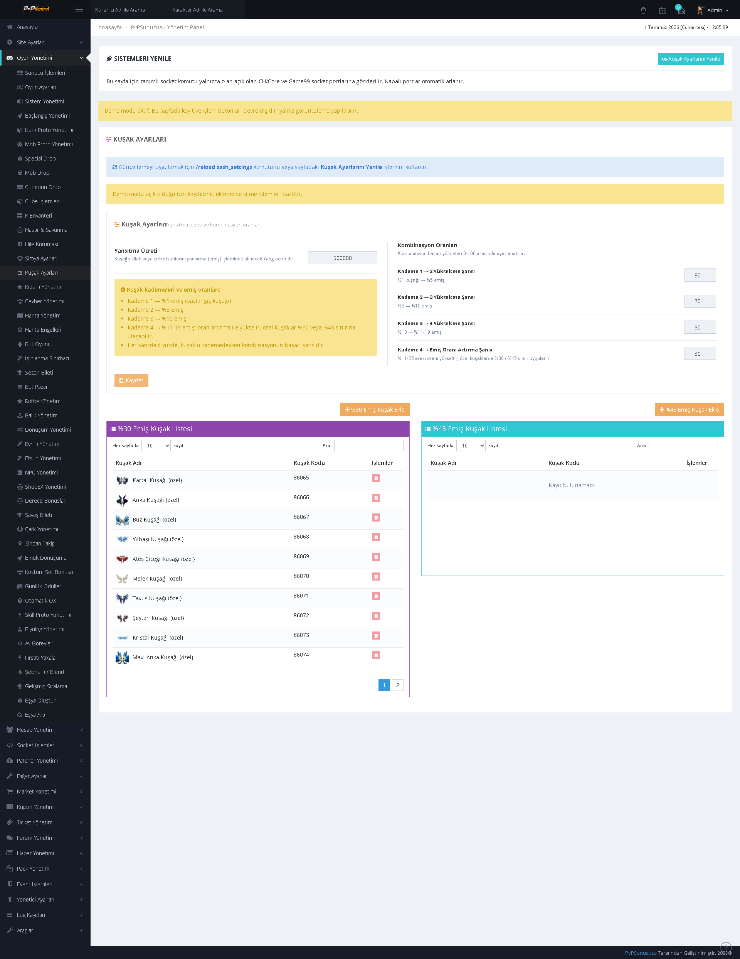The height and width of the screenshot is (959, 740).
Task: Click Kartal Kuşağı item thumbnail
Action: (x=122, y=480)
